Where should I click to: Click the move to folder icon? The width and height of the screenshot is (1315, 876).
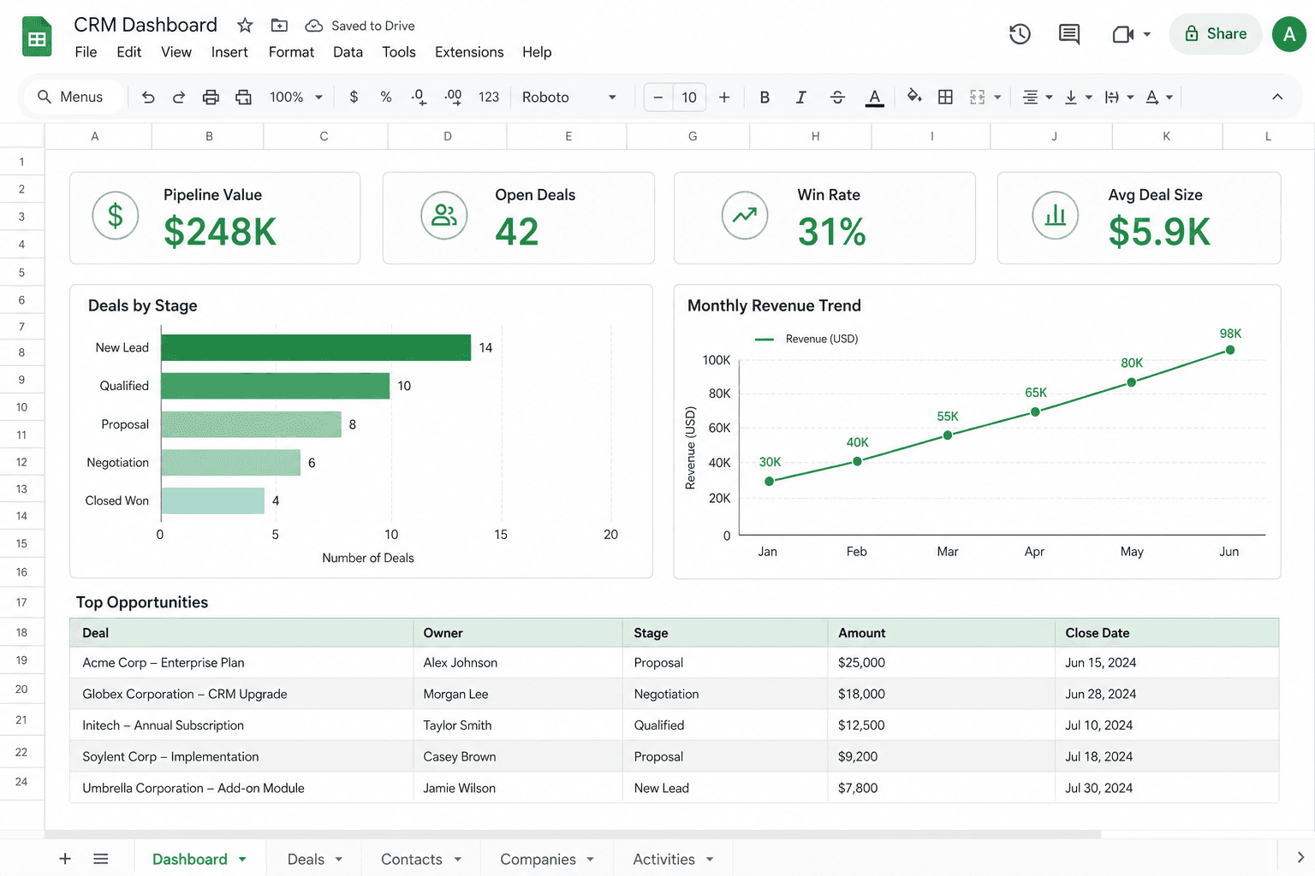point(279,26)
